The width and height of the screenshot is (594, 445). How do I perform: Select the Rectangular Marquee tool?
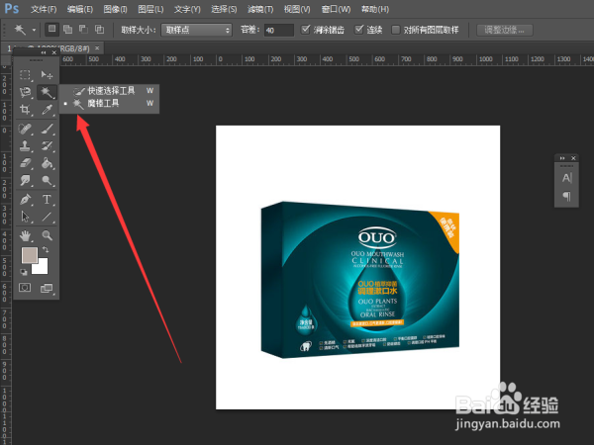click(x=25, y=75)
